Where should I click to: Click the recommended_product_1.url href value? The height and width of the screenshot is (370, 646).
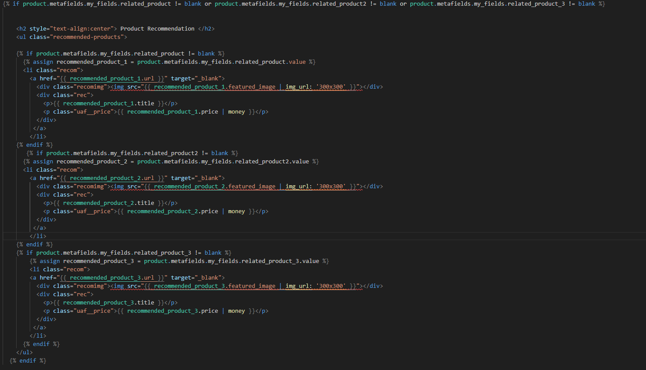tap(112, 79)
